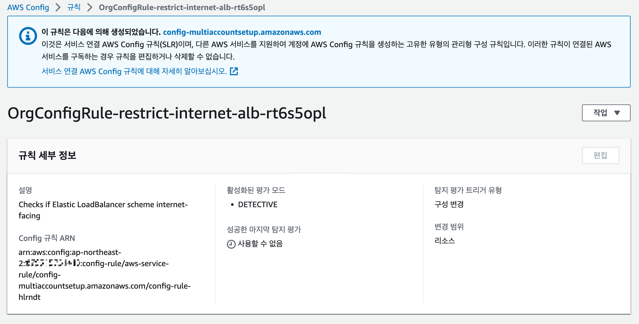Screen dimensions: 639x324
Task: Click the second breadcrumb chevron separator
Action: click(x=90, y=7)
